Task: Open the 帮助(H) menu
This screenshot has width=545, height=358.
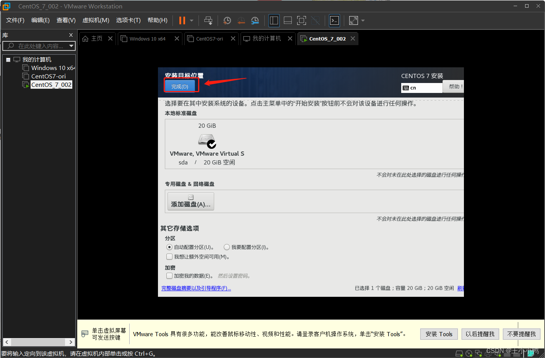Action: 158,20
